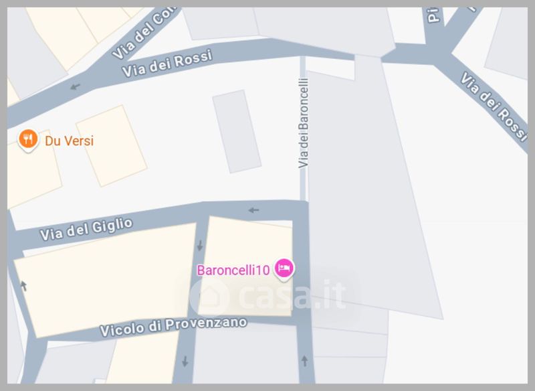Click the Via del Giglio street label

click(x=86, y=229)
